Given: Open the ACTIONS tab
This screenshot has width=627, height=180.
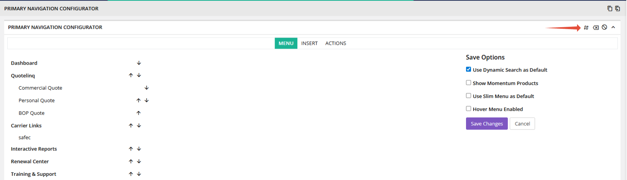Looking at the screenshot, I should [x=335, y=43].
